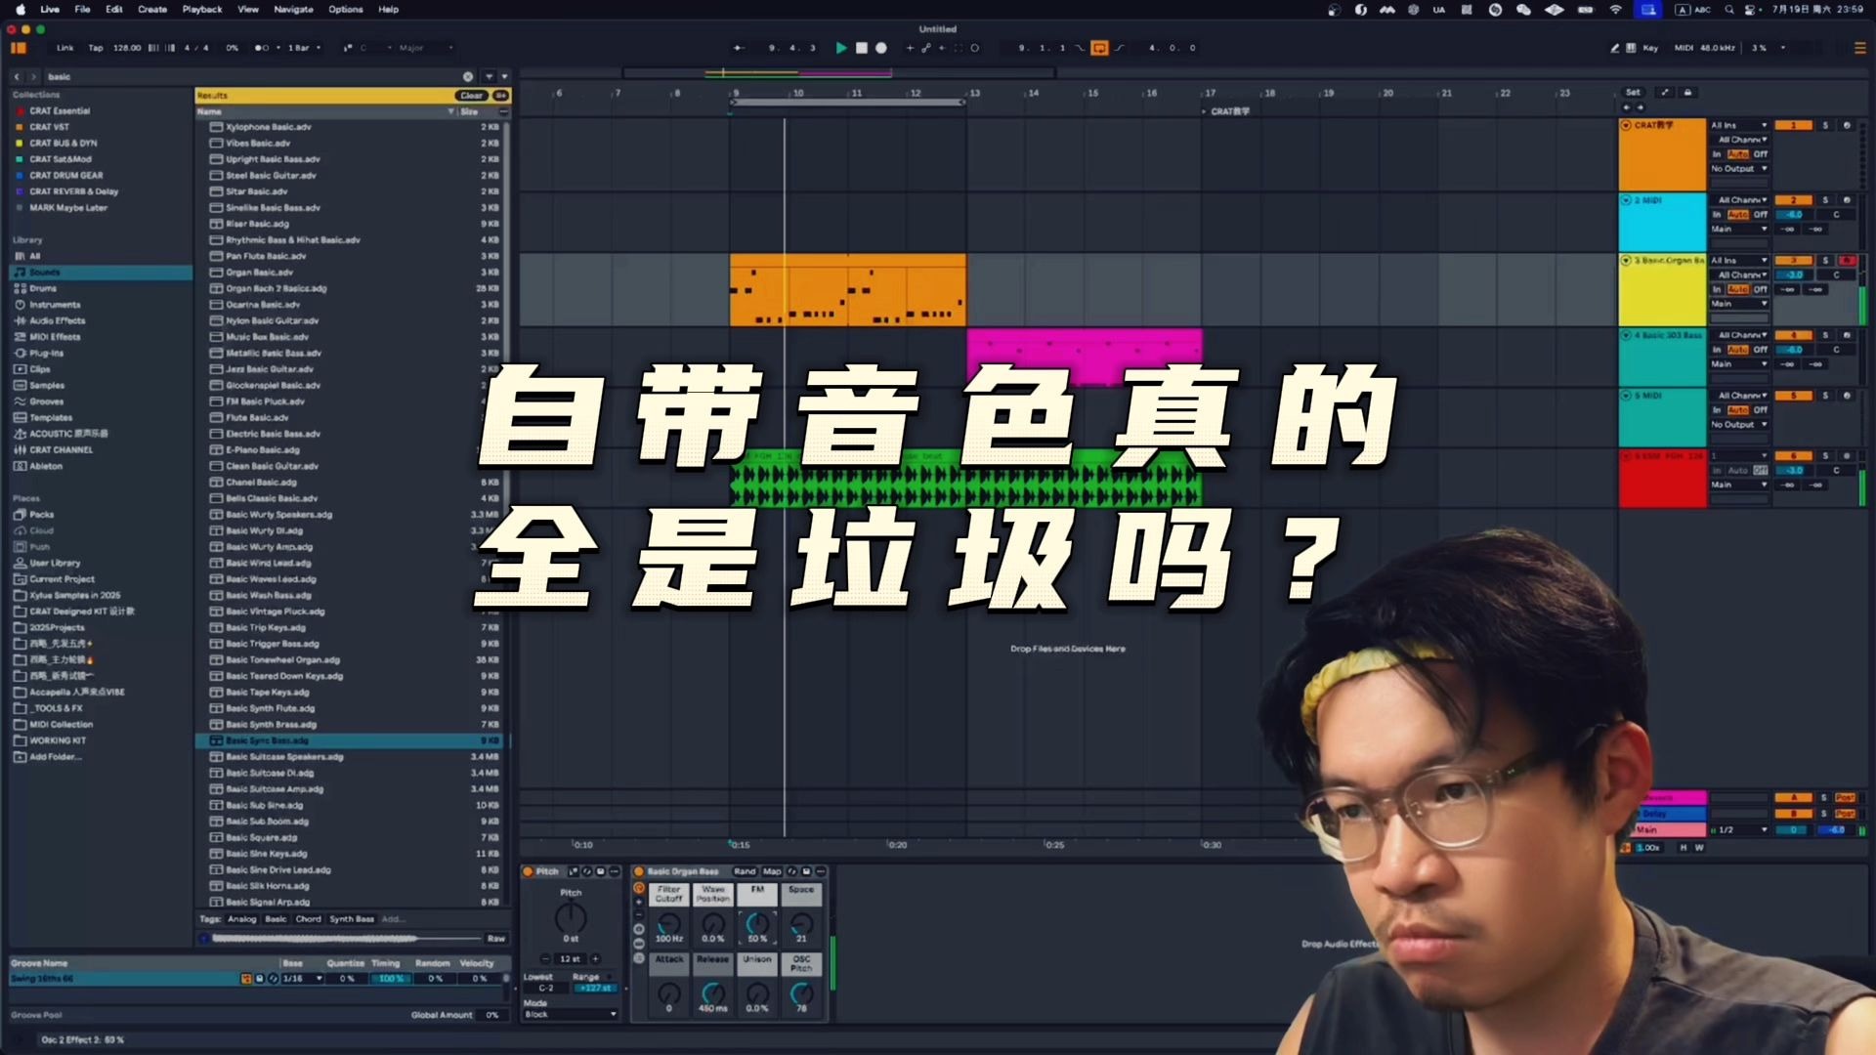Toggle the browser panel icon at top left
Screen dimensions: 1876x1055
pyautogui.click(x=19, y=48)
